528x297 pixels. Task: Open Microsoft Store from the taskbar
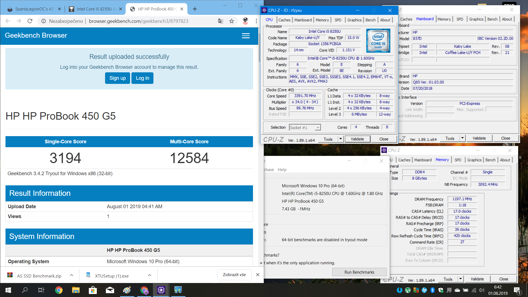93,290
